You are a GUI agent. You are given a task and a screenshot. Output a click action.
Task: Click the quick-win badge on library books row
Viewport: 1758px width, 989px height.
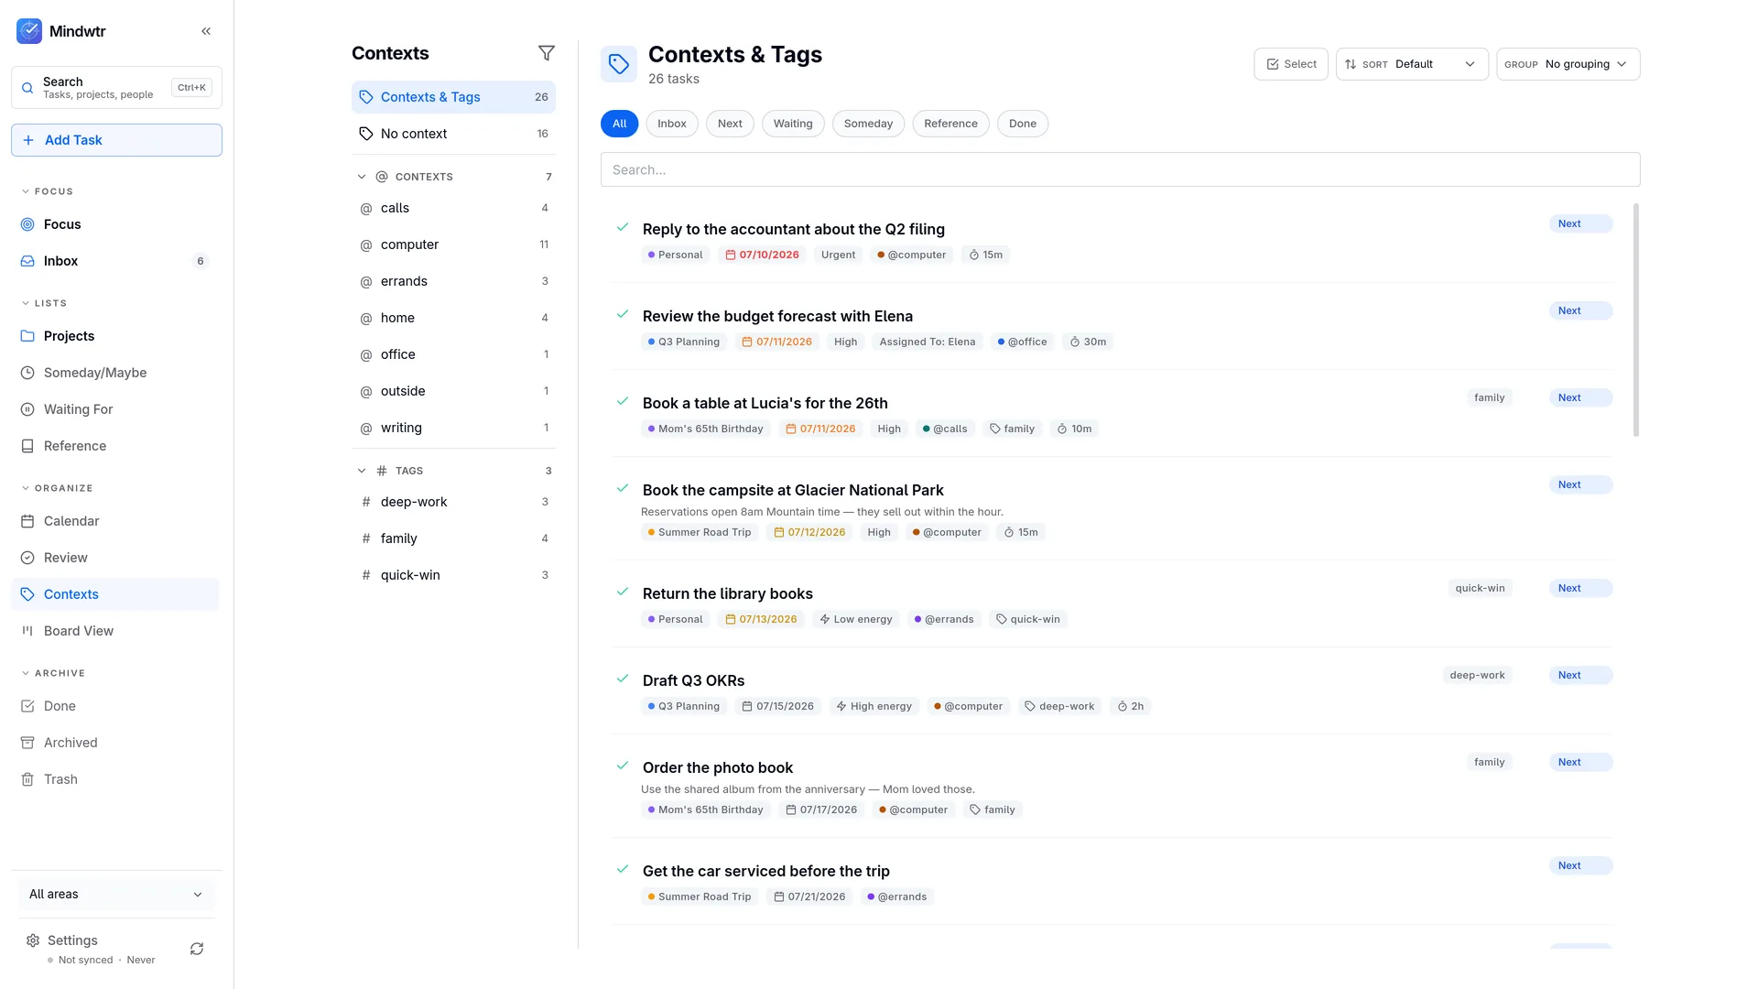(1480, 588)
